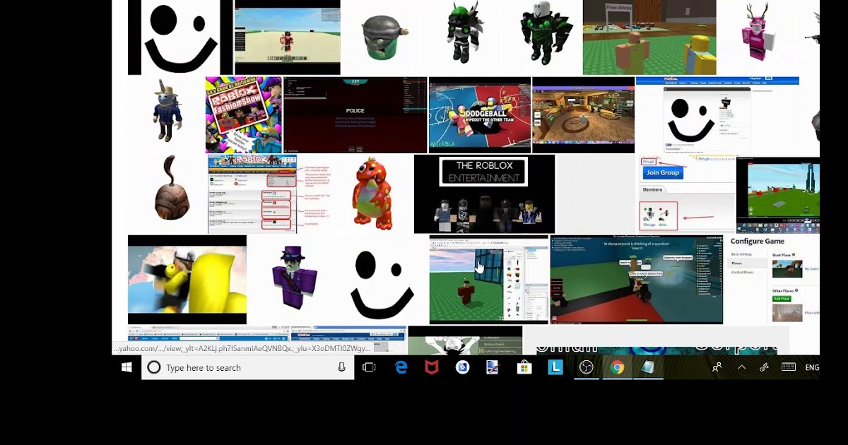
Task: Click the Members label in the group screenshot
Action: (x=652, y=190)
